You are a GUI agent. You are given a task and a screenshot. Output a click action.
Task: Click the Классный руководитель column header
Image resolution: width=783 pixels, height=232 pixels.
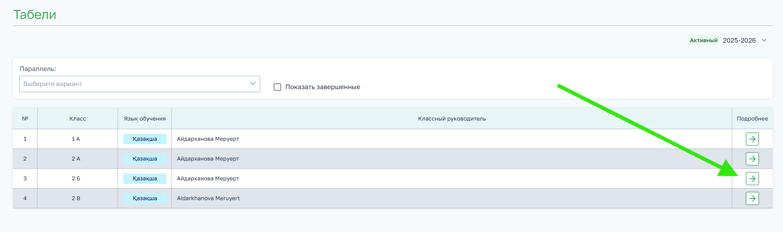452,119
